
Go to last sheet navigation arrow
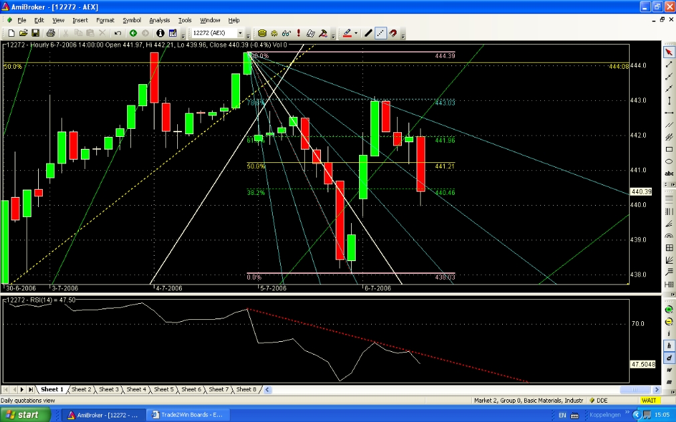coord(31,389)
